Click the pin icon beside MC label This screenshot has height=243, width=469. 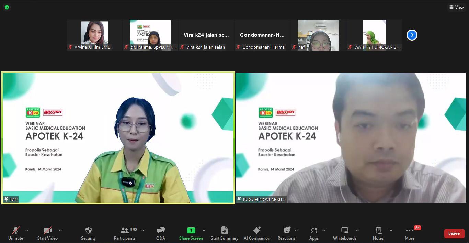pyautogui.click(x=6, y=199)
